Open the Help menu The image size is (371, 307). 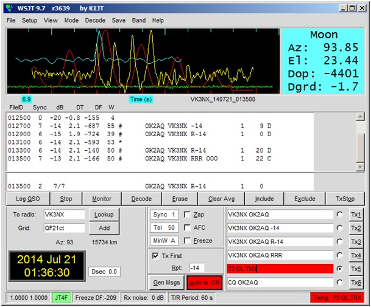[158, 21]
